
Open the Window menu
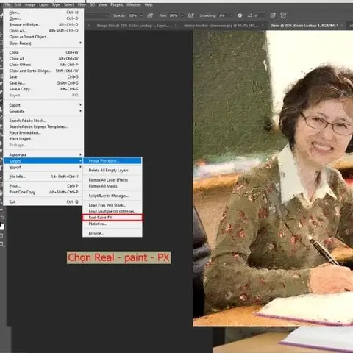click(x=134, y=4)
